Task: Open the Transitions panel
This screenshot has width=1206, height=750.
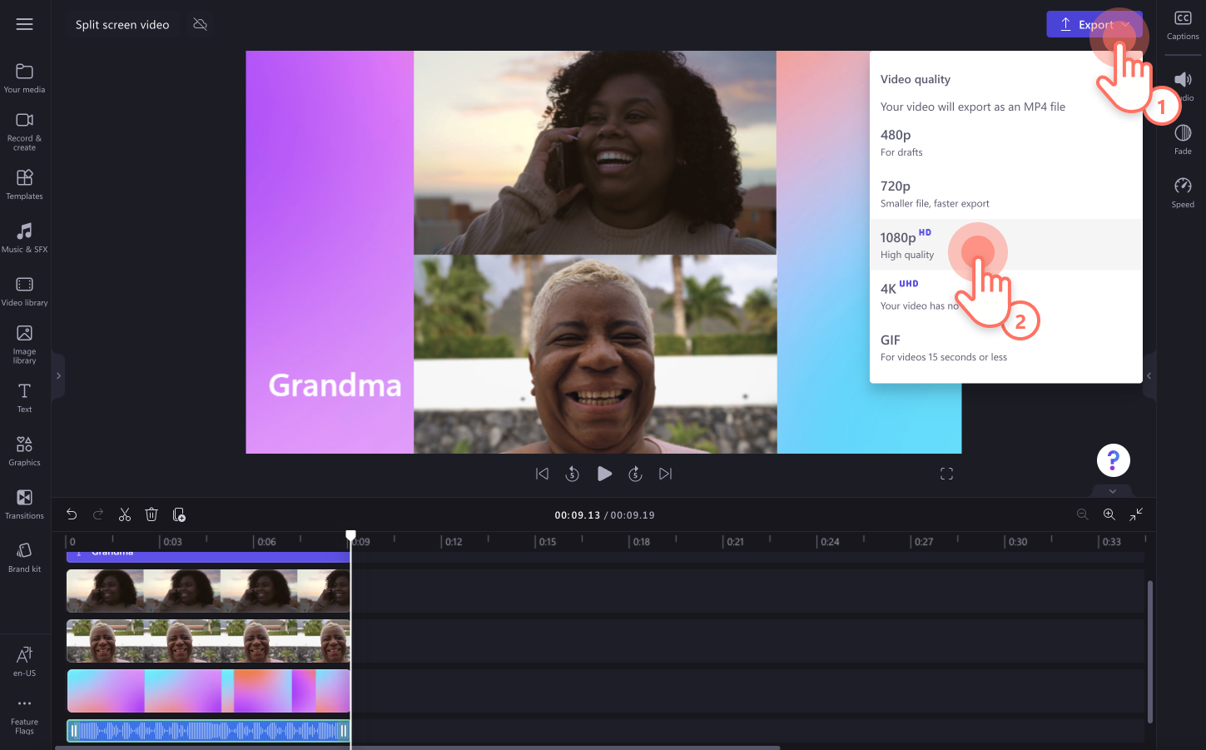Action: coord(25,504)
